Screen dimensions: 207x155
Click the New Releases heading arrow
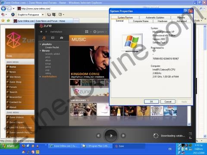[x=88, y=100]
